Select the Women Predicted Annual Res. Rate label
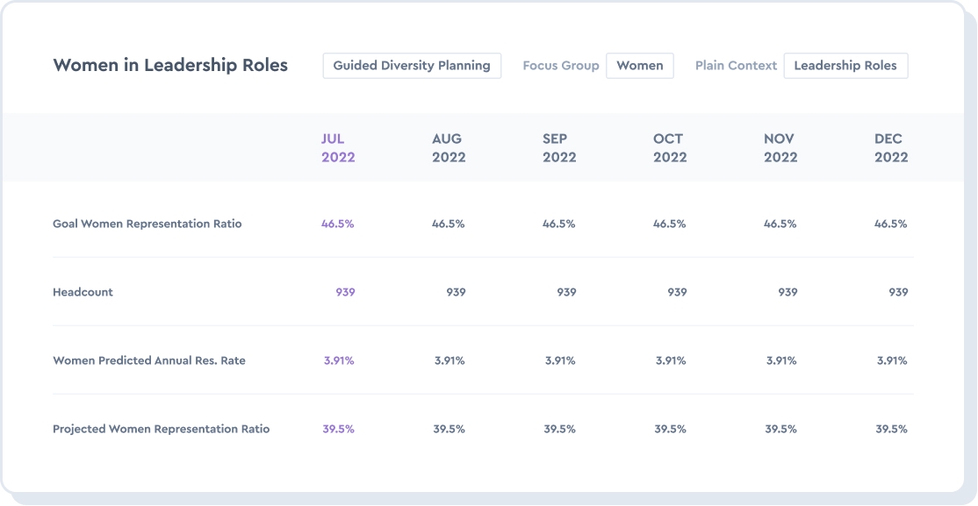 pos(149,360)
